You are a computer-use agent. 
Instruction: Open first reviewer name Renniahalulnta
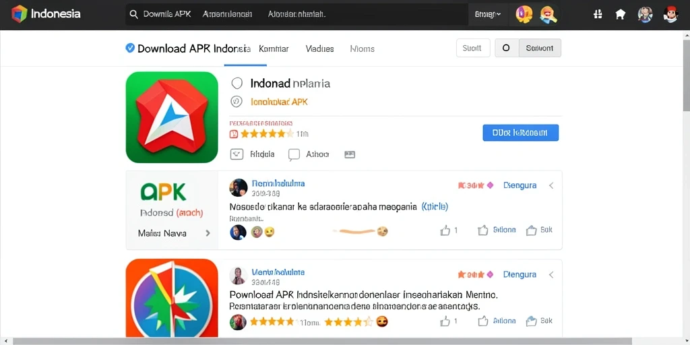coord(278,183)
